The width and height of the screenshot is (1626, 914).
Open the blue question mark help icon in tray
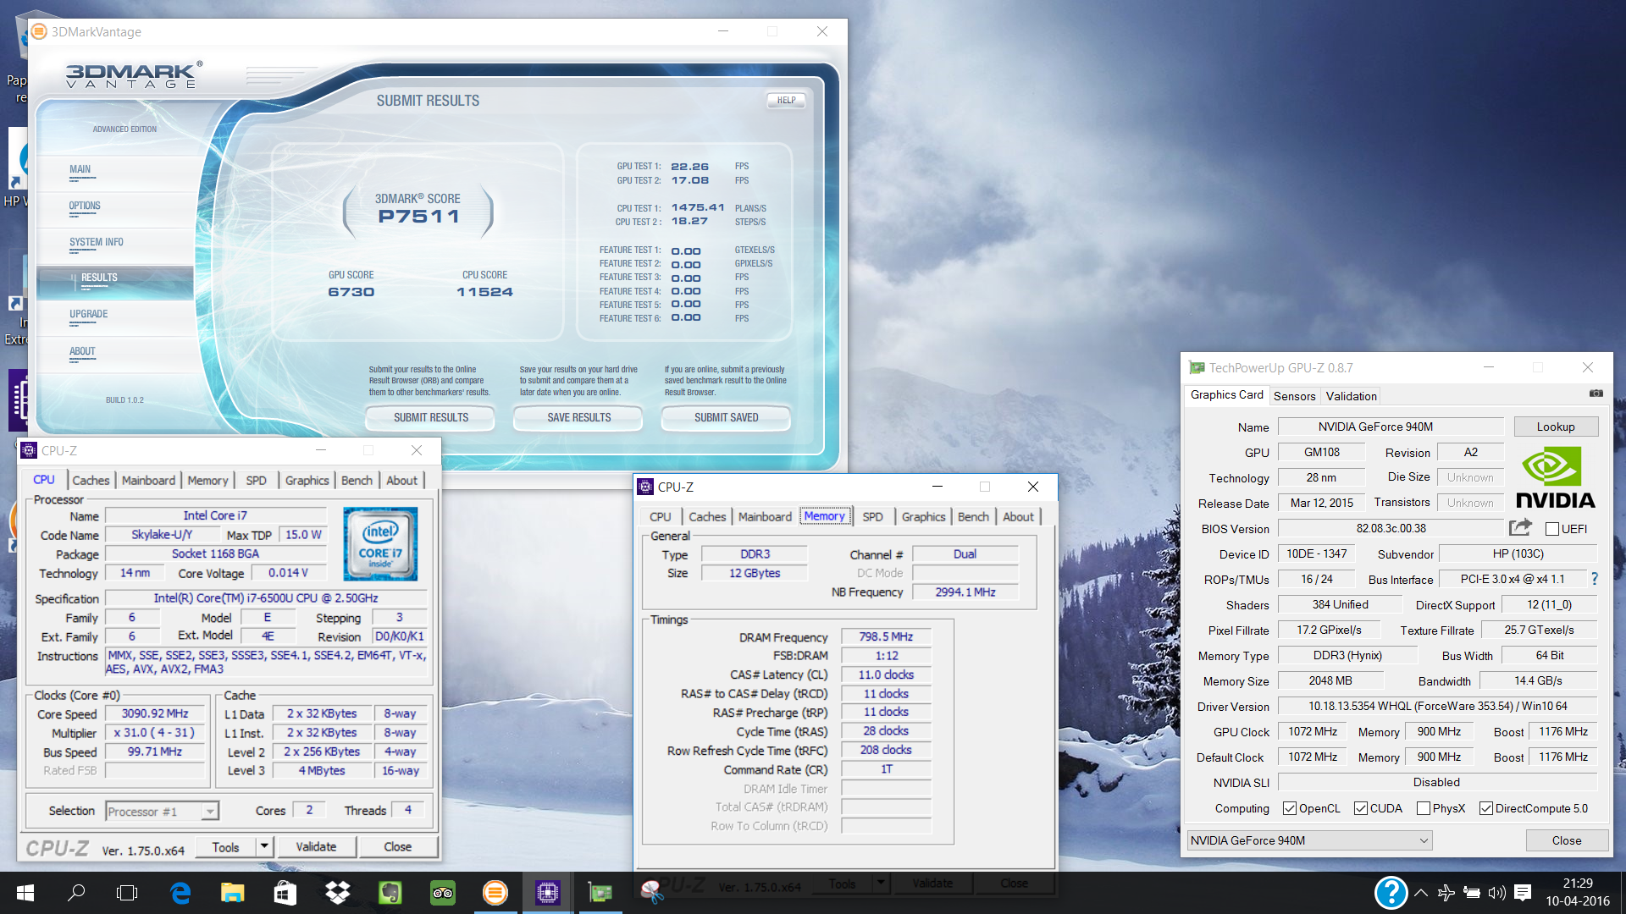click(1391, 893)
